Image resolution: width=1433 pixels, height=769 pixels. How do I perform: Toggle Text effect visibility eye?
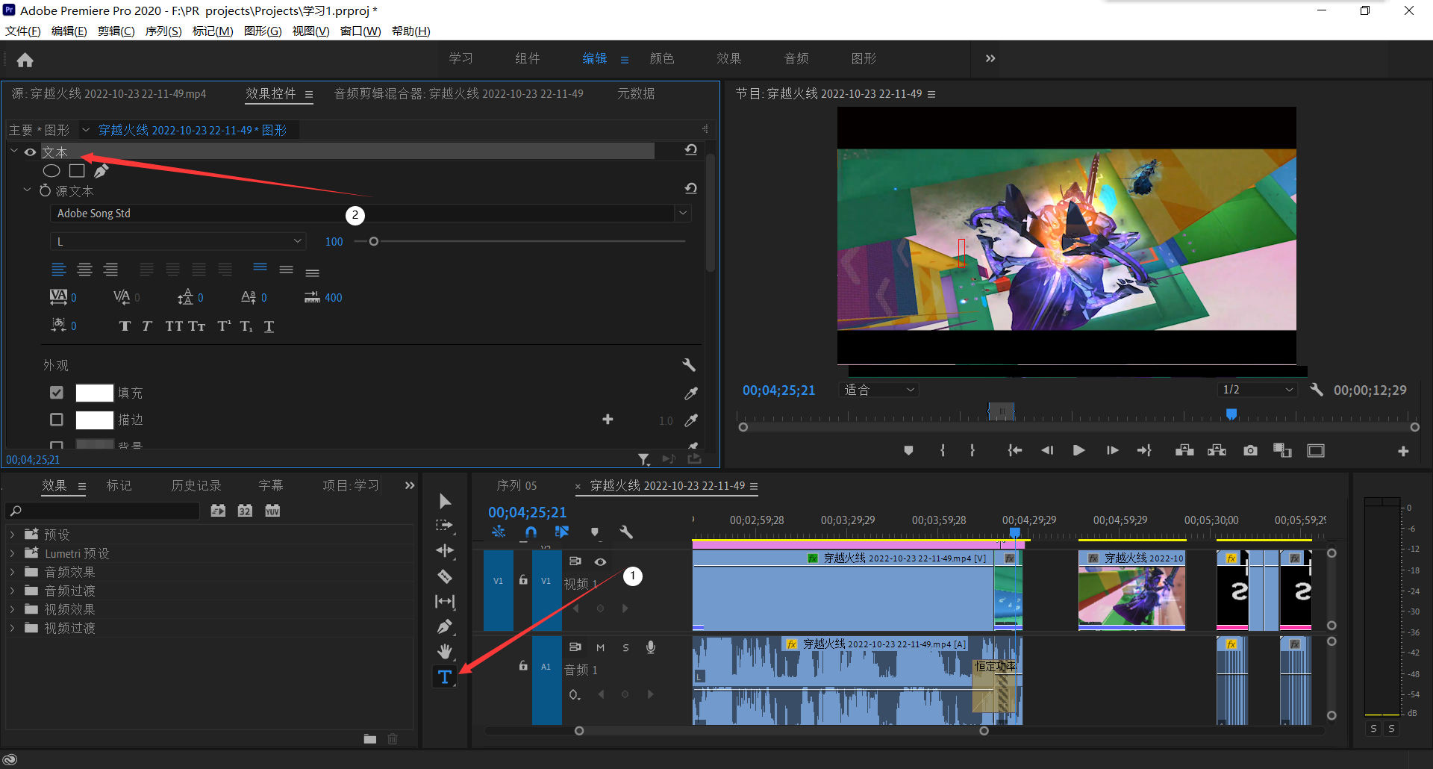click(31, 152)
